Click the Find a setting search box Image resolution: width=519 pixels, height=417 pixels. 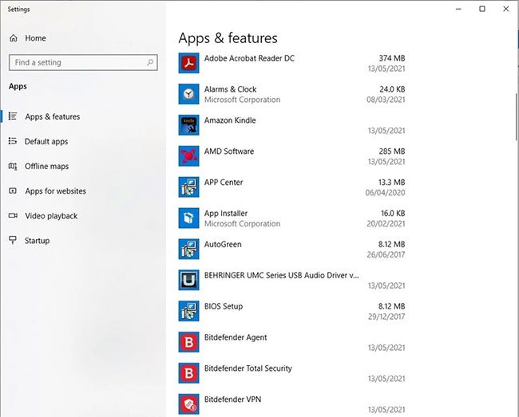pos(78,62)
